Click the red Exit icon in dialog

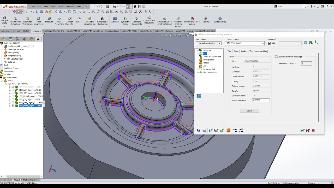point(313,130)
